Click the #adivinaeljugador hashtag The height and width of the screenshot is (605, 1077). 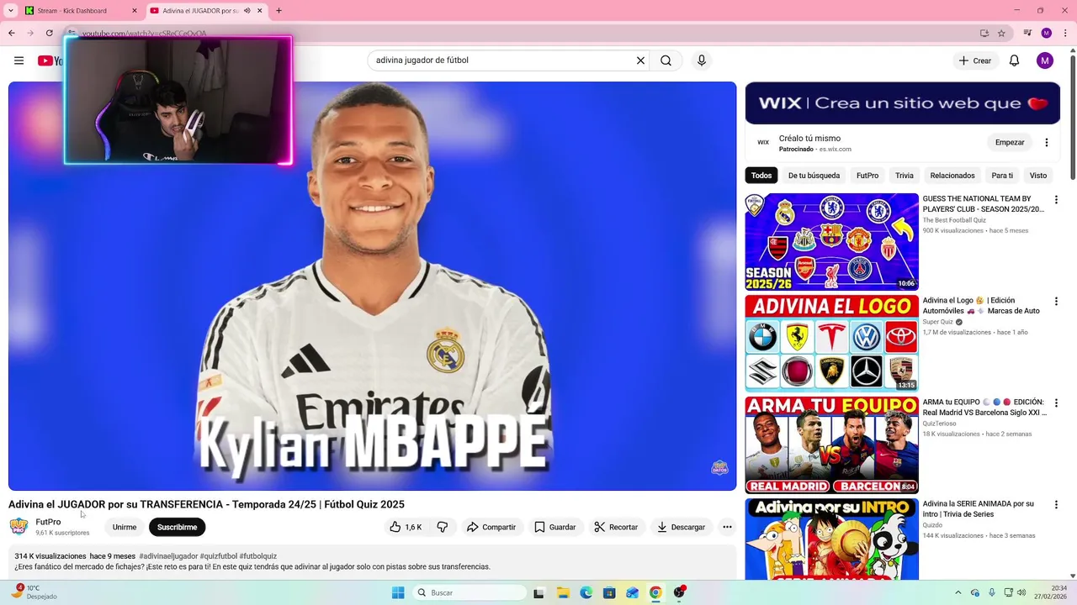(x=168, y=556)
